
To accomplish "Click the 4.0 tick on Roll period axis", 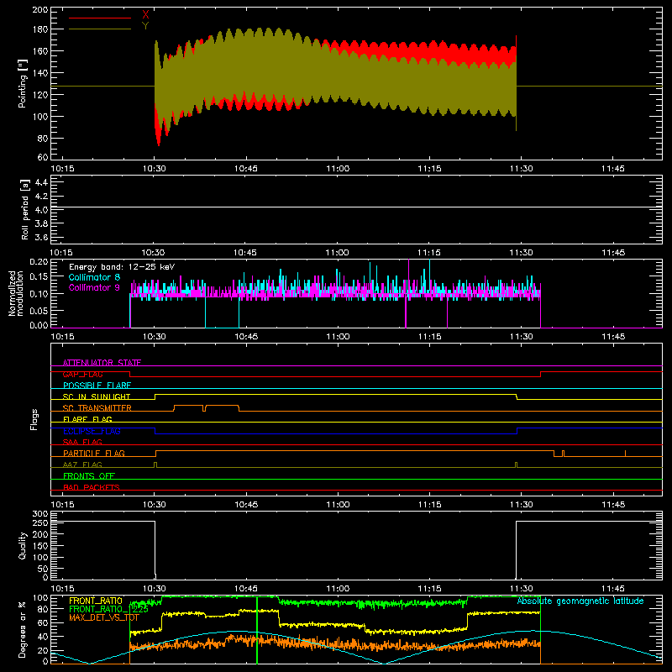I will click(x=41, y=210).
